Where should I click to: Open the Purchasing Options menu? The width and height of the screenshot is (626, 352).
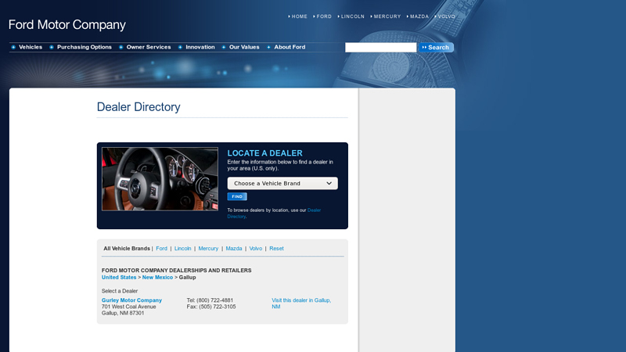point(84,47)
